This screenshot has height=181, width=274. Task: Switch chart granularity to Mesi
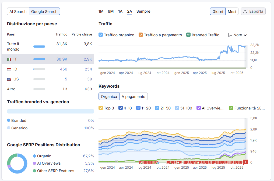[232, 12]
